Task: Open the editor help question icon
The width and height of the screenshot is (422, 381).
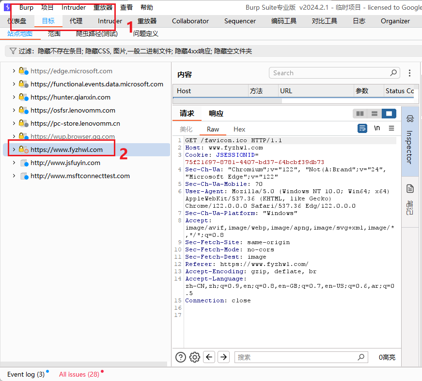Action: click(x=181, y=357)
